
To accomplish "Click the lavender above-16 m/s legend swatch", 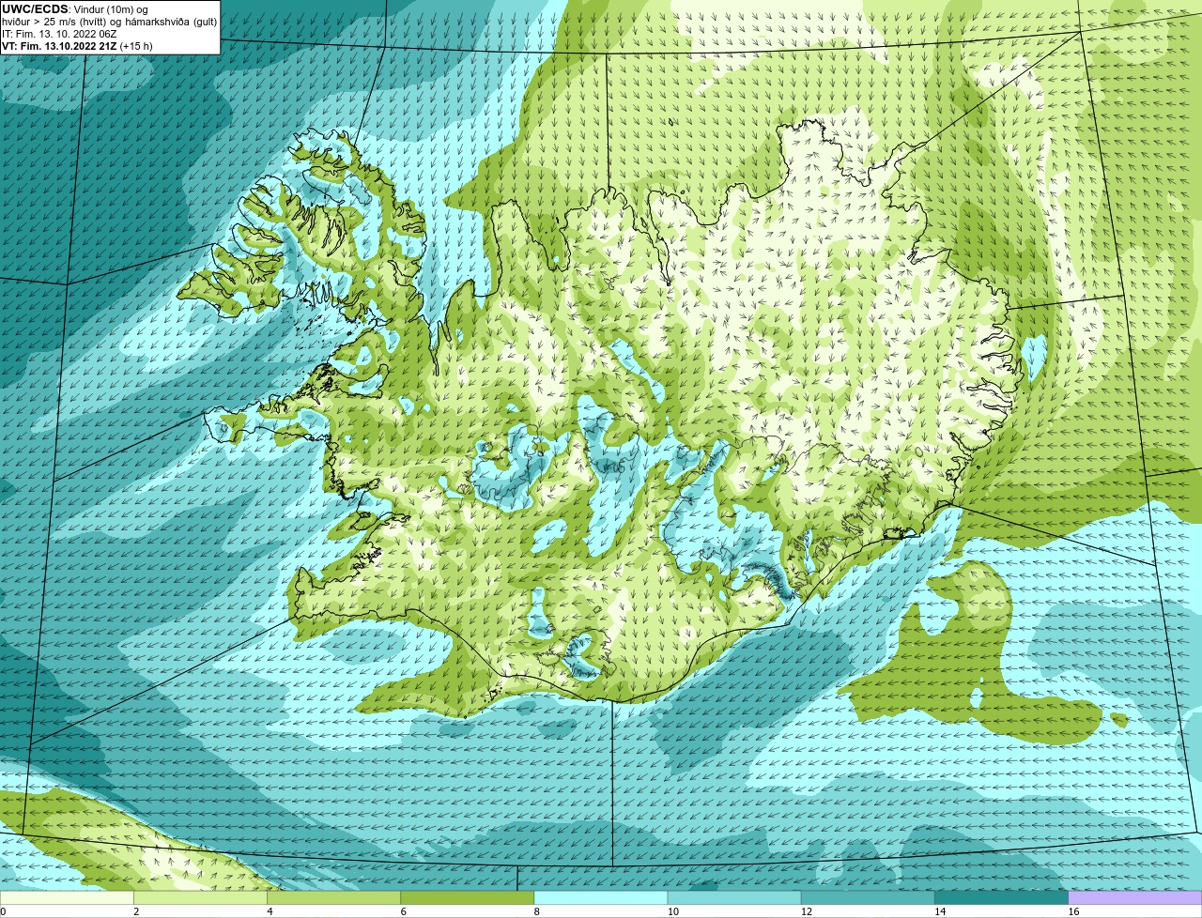I will [1135, 898].
